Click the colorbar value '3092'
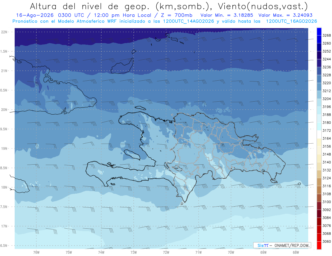The height and width of the screenshot is (256, 332). pos(327,210)
